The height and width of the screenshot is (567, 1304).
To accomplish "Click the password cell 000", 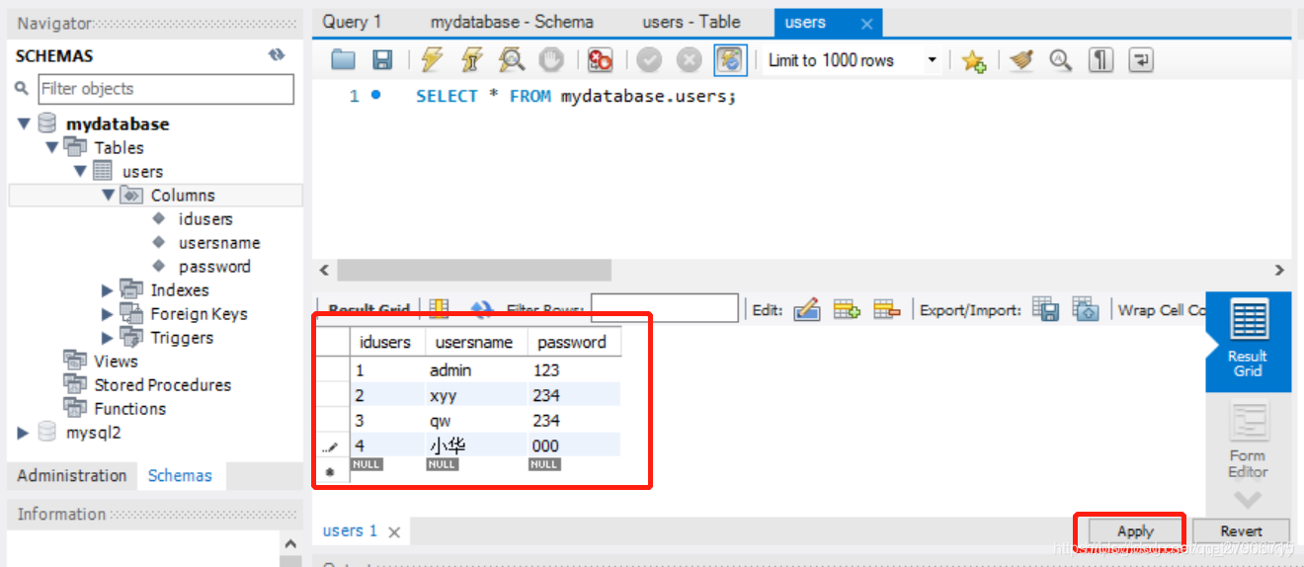I will (573, 445).
